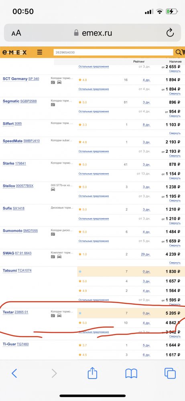This screenshot has width=185, height=401.
Task: Open Safari bookmarks icon
Action: click(131, 374)
